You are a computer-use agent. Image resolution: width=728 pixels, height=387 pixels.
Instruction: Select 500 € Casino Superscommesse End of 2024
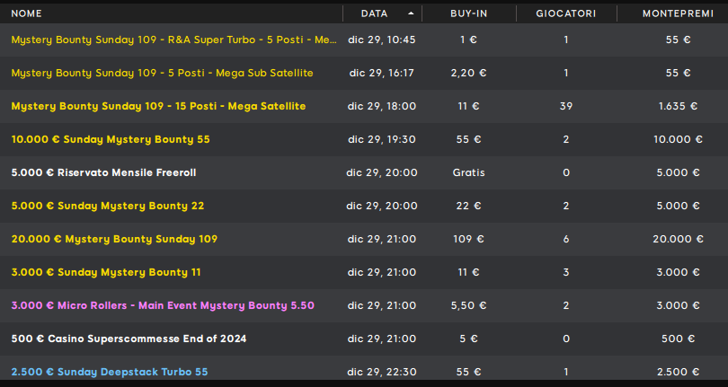[129, 339]
